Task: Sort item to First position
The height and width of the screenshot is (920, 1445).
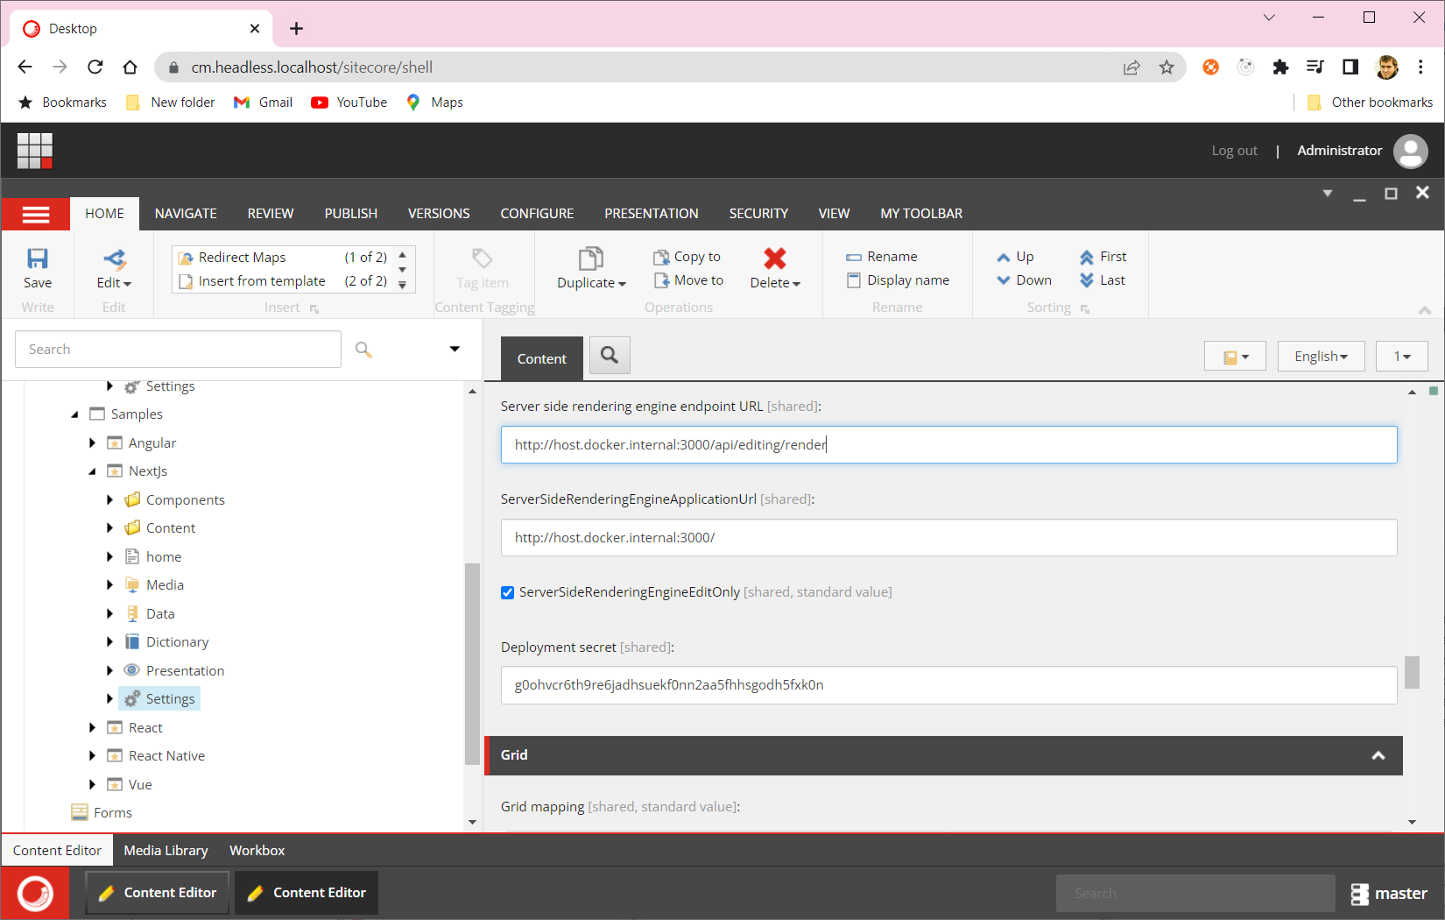Action: pos(1085,256)
